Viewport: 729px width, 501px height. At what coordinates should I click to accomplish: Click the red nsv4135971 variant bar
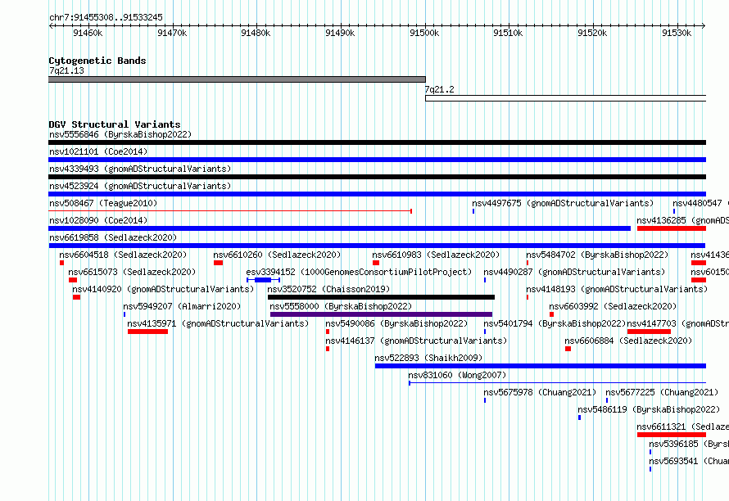tap(147, 332)
